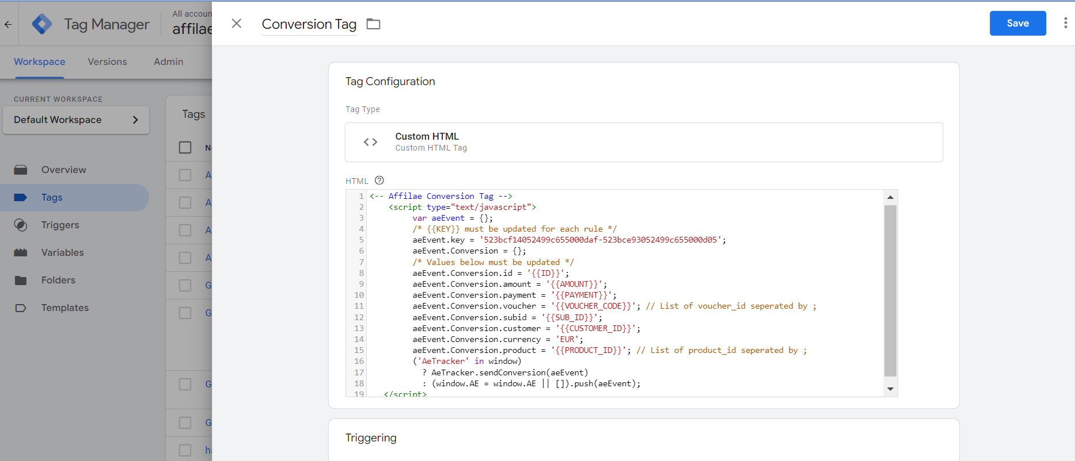Viewport: 1075px width, 461px height.
Task: Go back using the left arrow
Action: [8, 24]
